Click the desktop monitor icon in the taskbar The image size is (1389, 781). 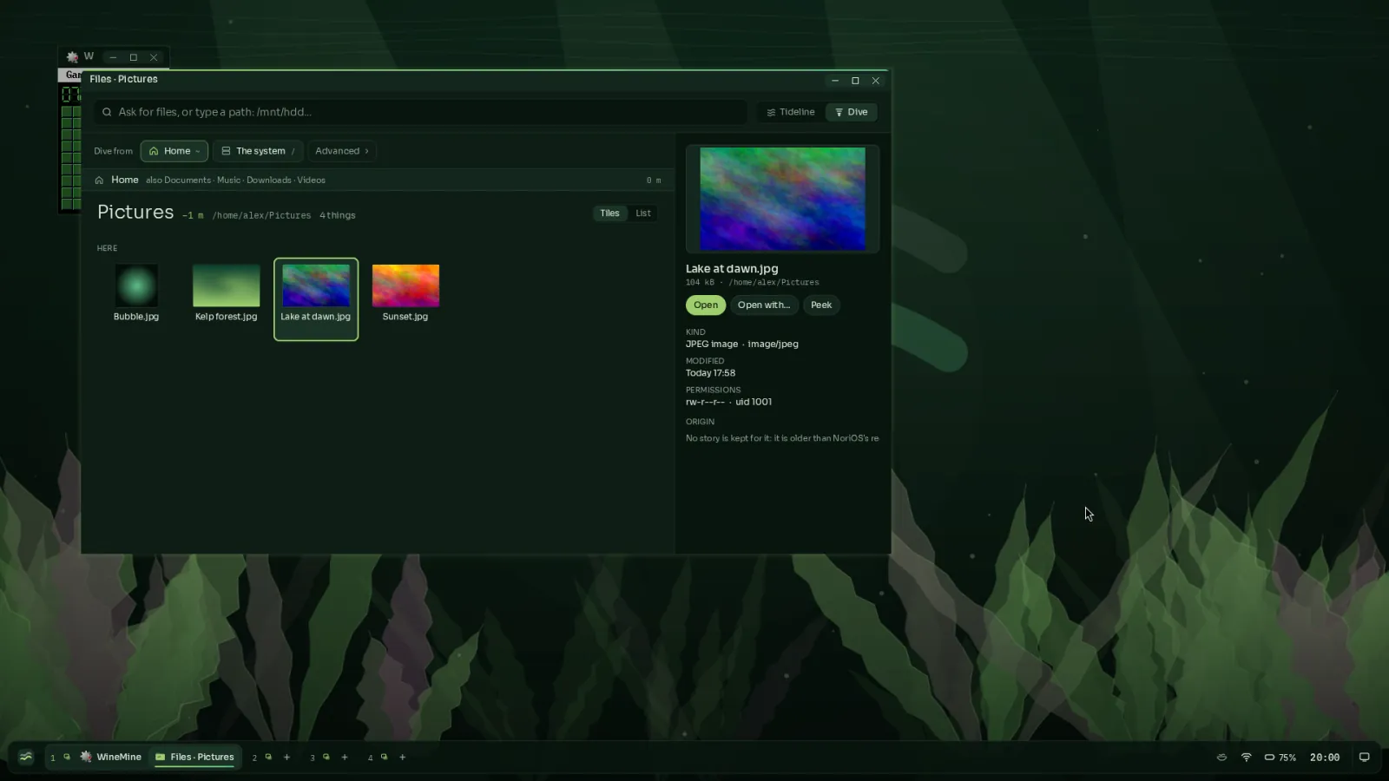click(x=1364, y=757)
